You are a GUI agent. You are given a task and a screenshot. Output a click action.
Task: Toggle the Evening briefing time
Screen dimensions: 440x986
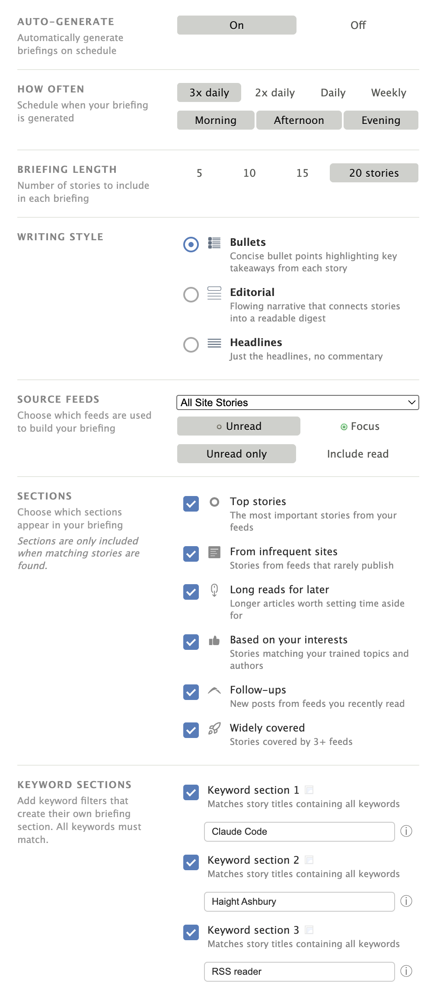coord(381,121)
